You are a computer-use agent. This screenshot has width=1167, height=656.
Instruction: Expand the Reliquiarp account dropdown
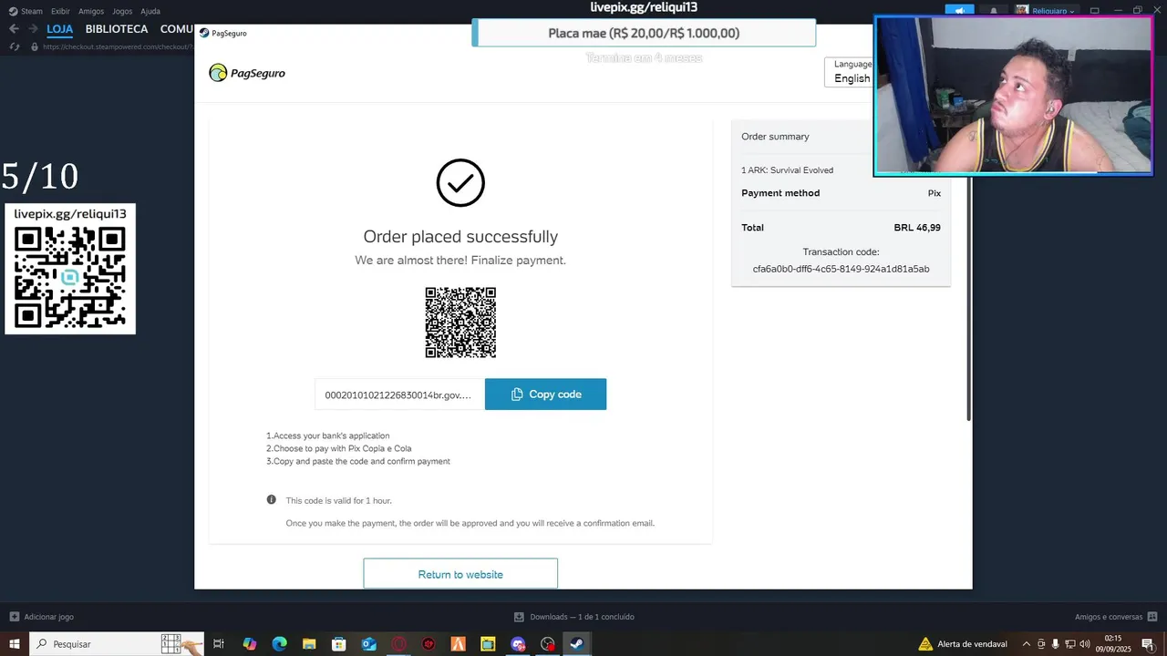pos(1047,11)
